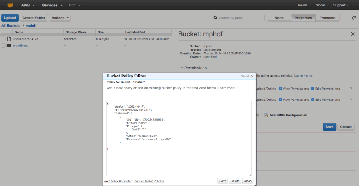Click the Add CORS Configuration icon
Screen dimensions: 359x186
click(x=266, y=115)
